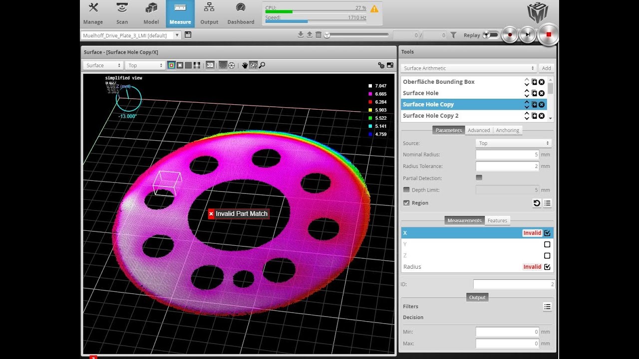Select heightmap color view mode icon
The width and height of the screenshot is (639, 359).
tap(171, 65)
